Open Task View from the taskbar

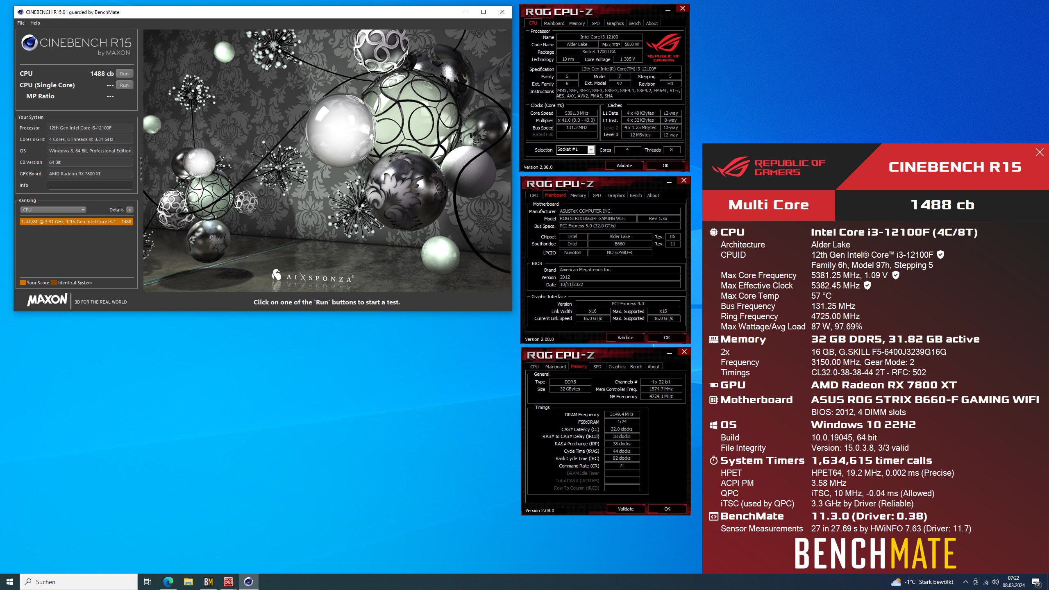tap(148, 582)
